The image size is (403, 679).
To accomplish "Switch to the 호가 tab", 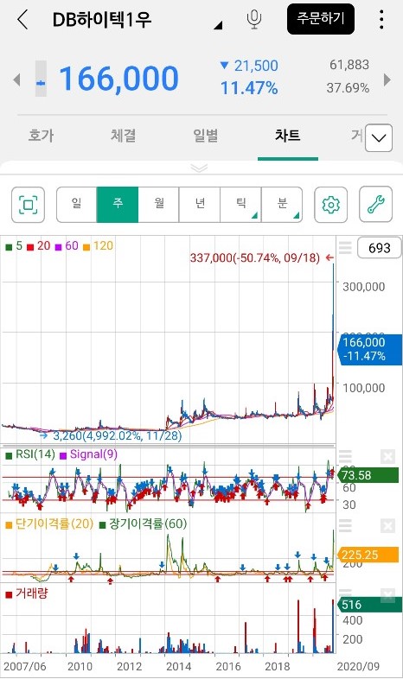I will click(42, 136).
